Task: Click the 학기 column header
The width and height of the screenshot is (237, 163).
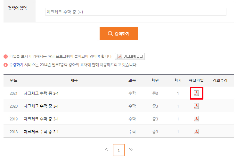Action: 178,80
